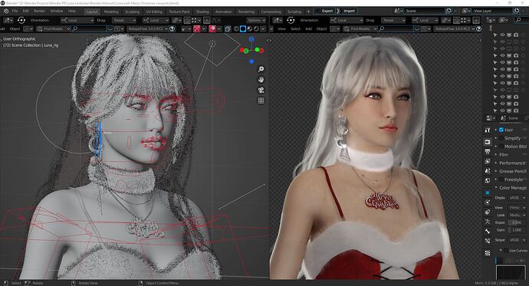The height and width of the screenshot is (286, 529).
Task: Open the Sequencer color space dropdown
Action: point(517,240)
